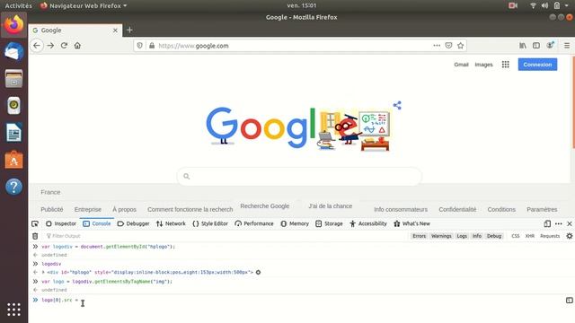Select the Console tab
Image resolution: width=575 pixels, height=323 pixels.
pos(97,223)
